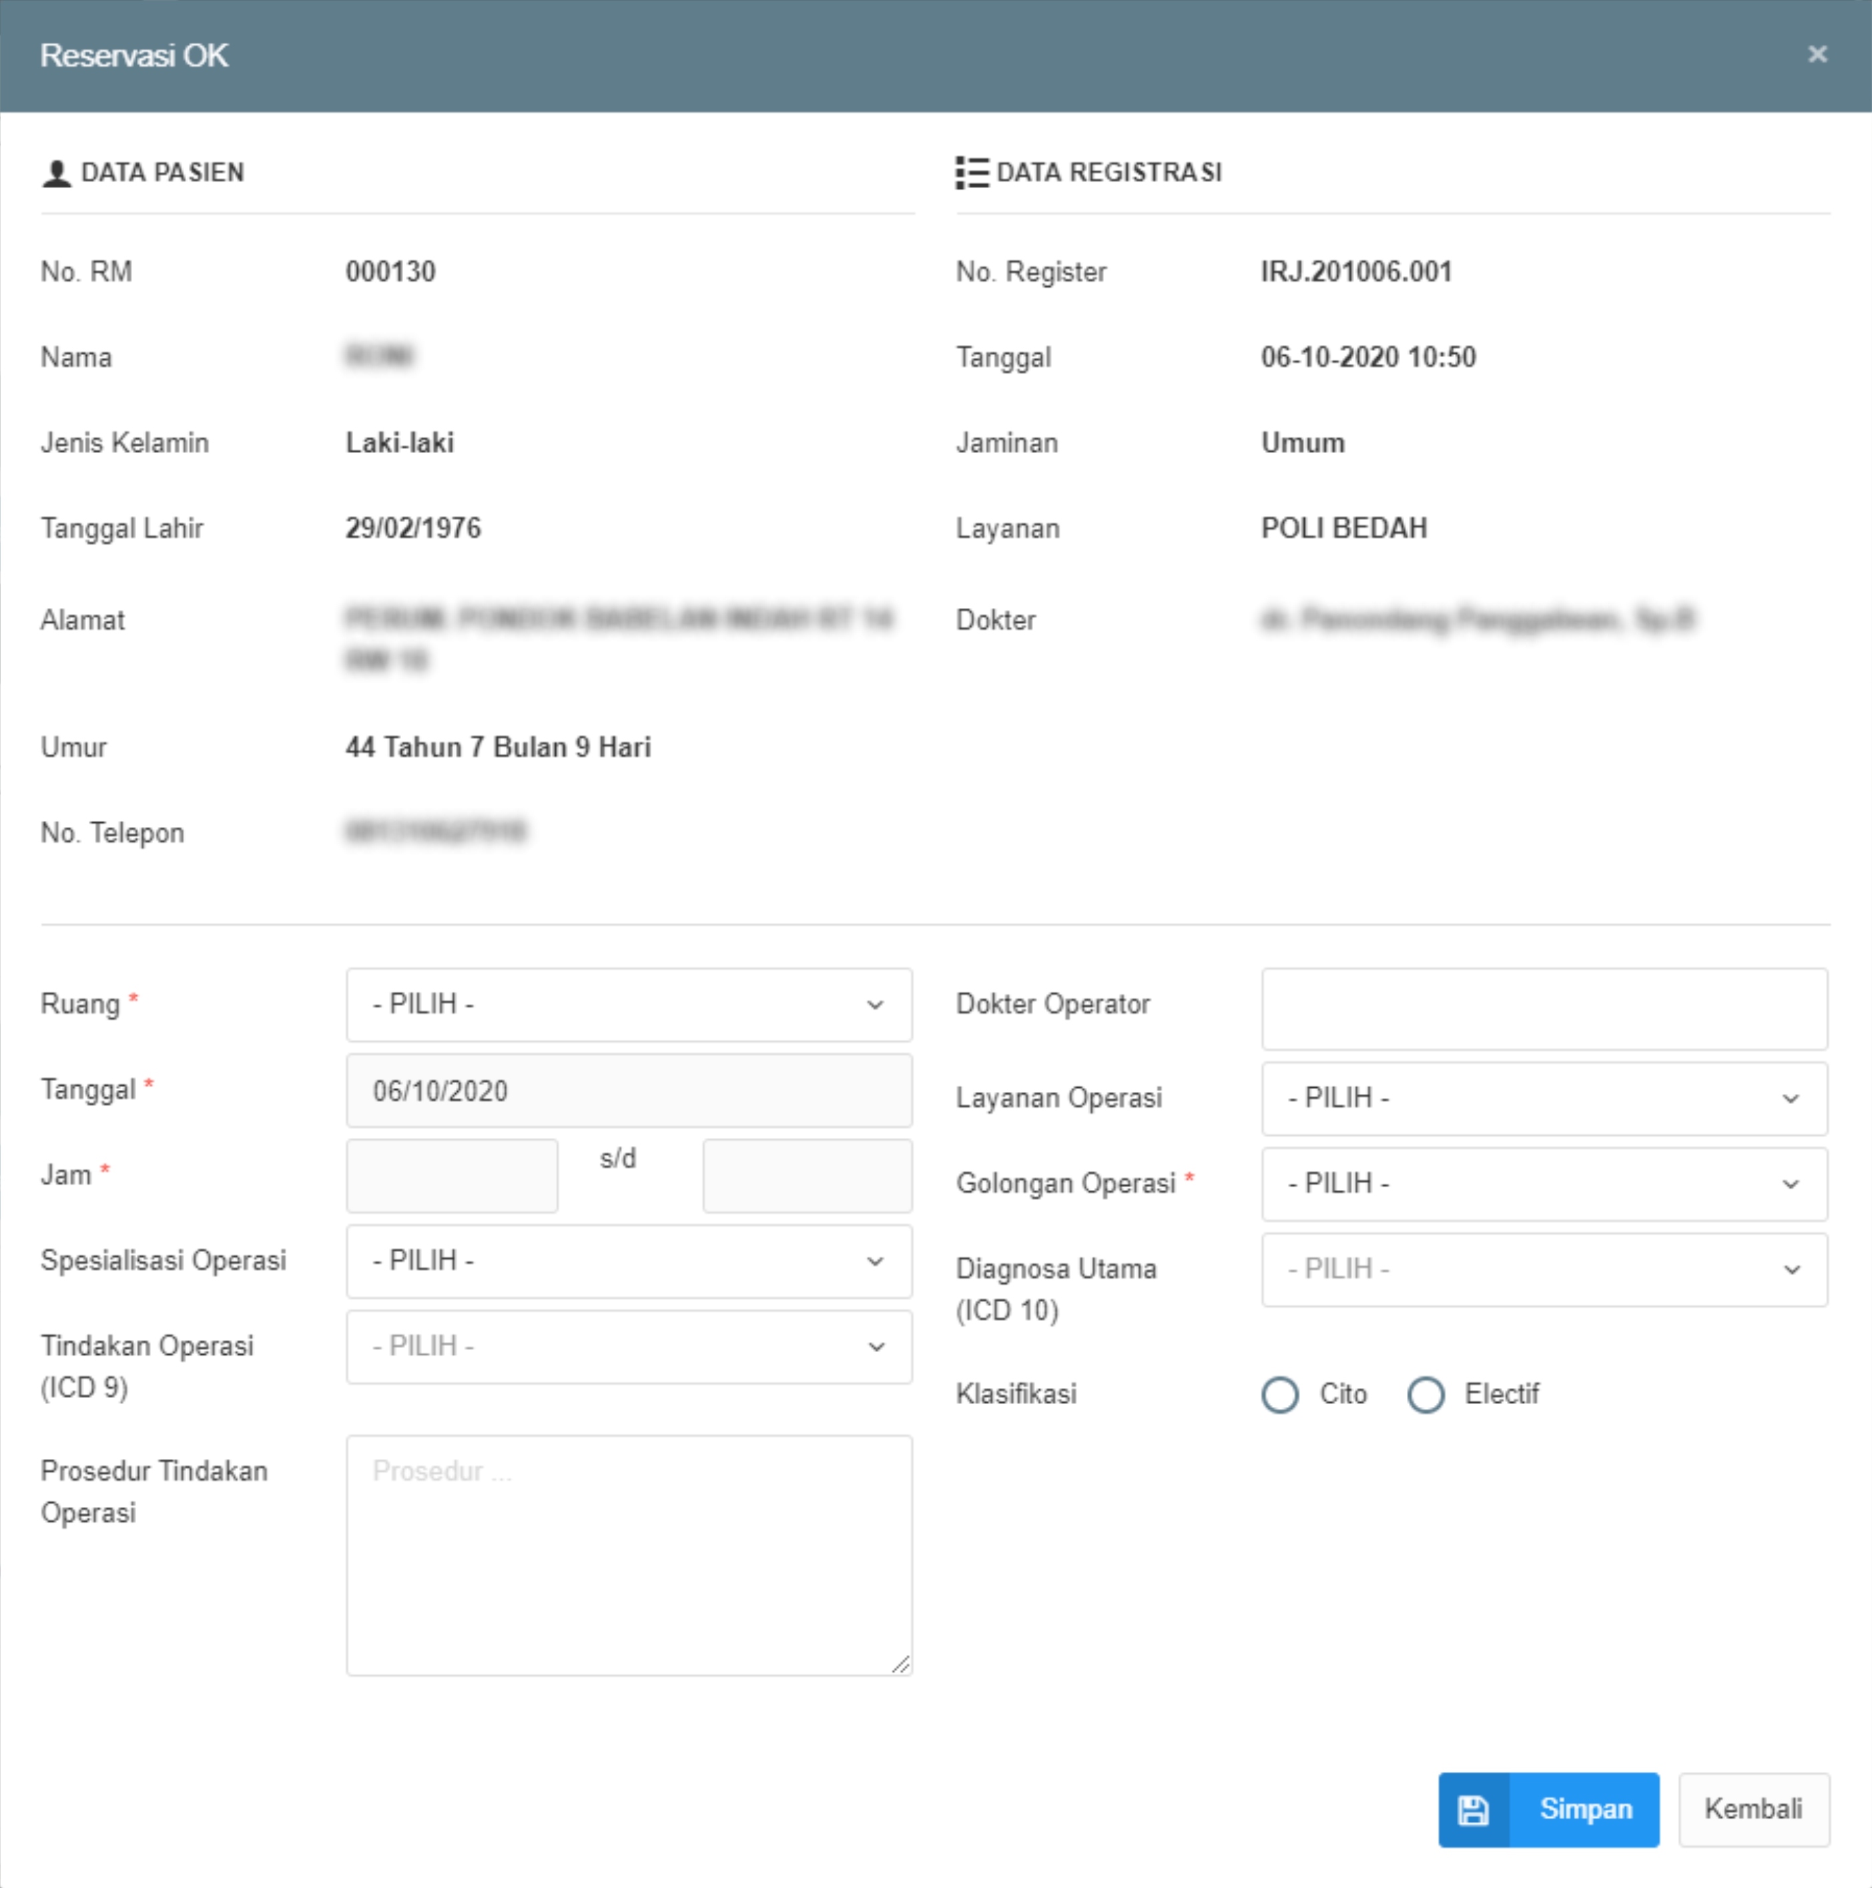This screenshot has height=1888, width=1872.
Task: Click the floppy disk save icon
Action: [1472, 1810]
